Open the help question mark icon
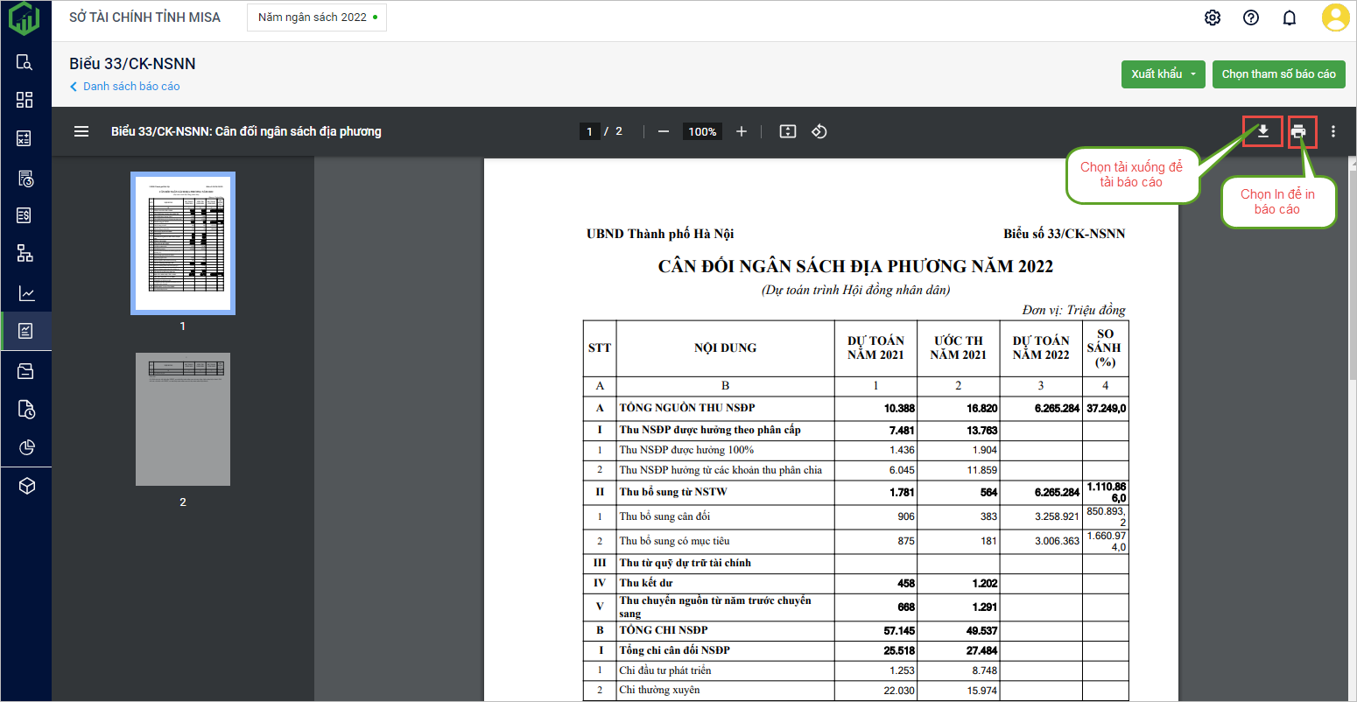The height and width of the screenshot is (702, 1357). 1251,18
